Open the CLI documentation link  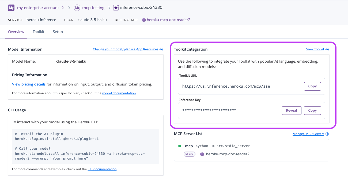tap(102, 169)
